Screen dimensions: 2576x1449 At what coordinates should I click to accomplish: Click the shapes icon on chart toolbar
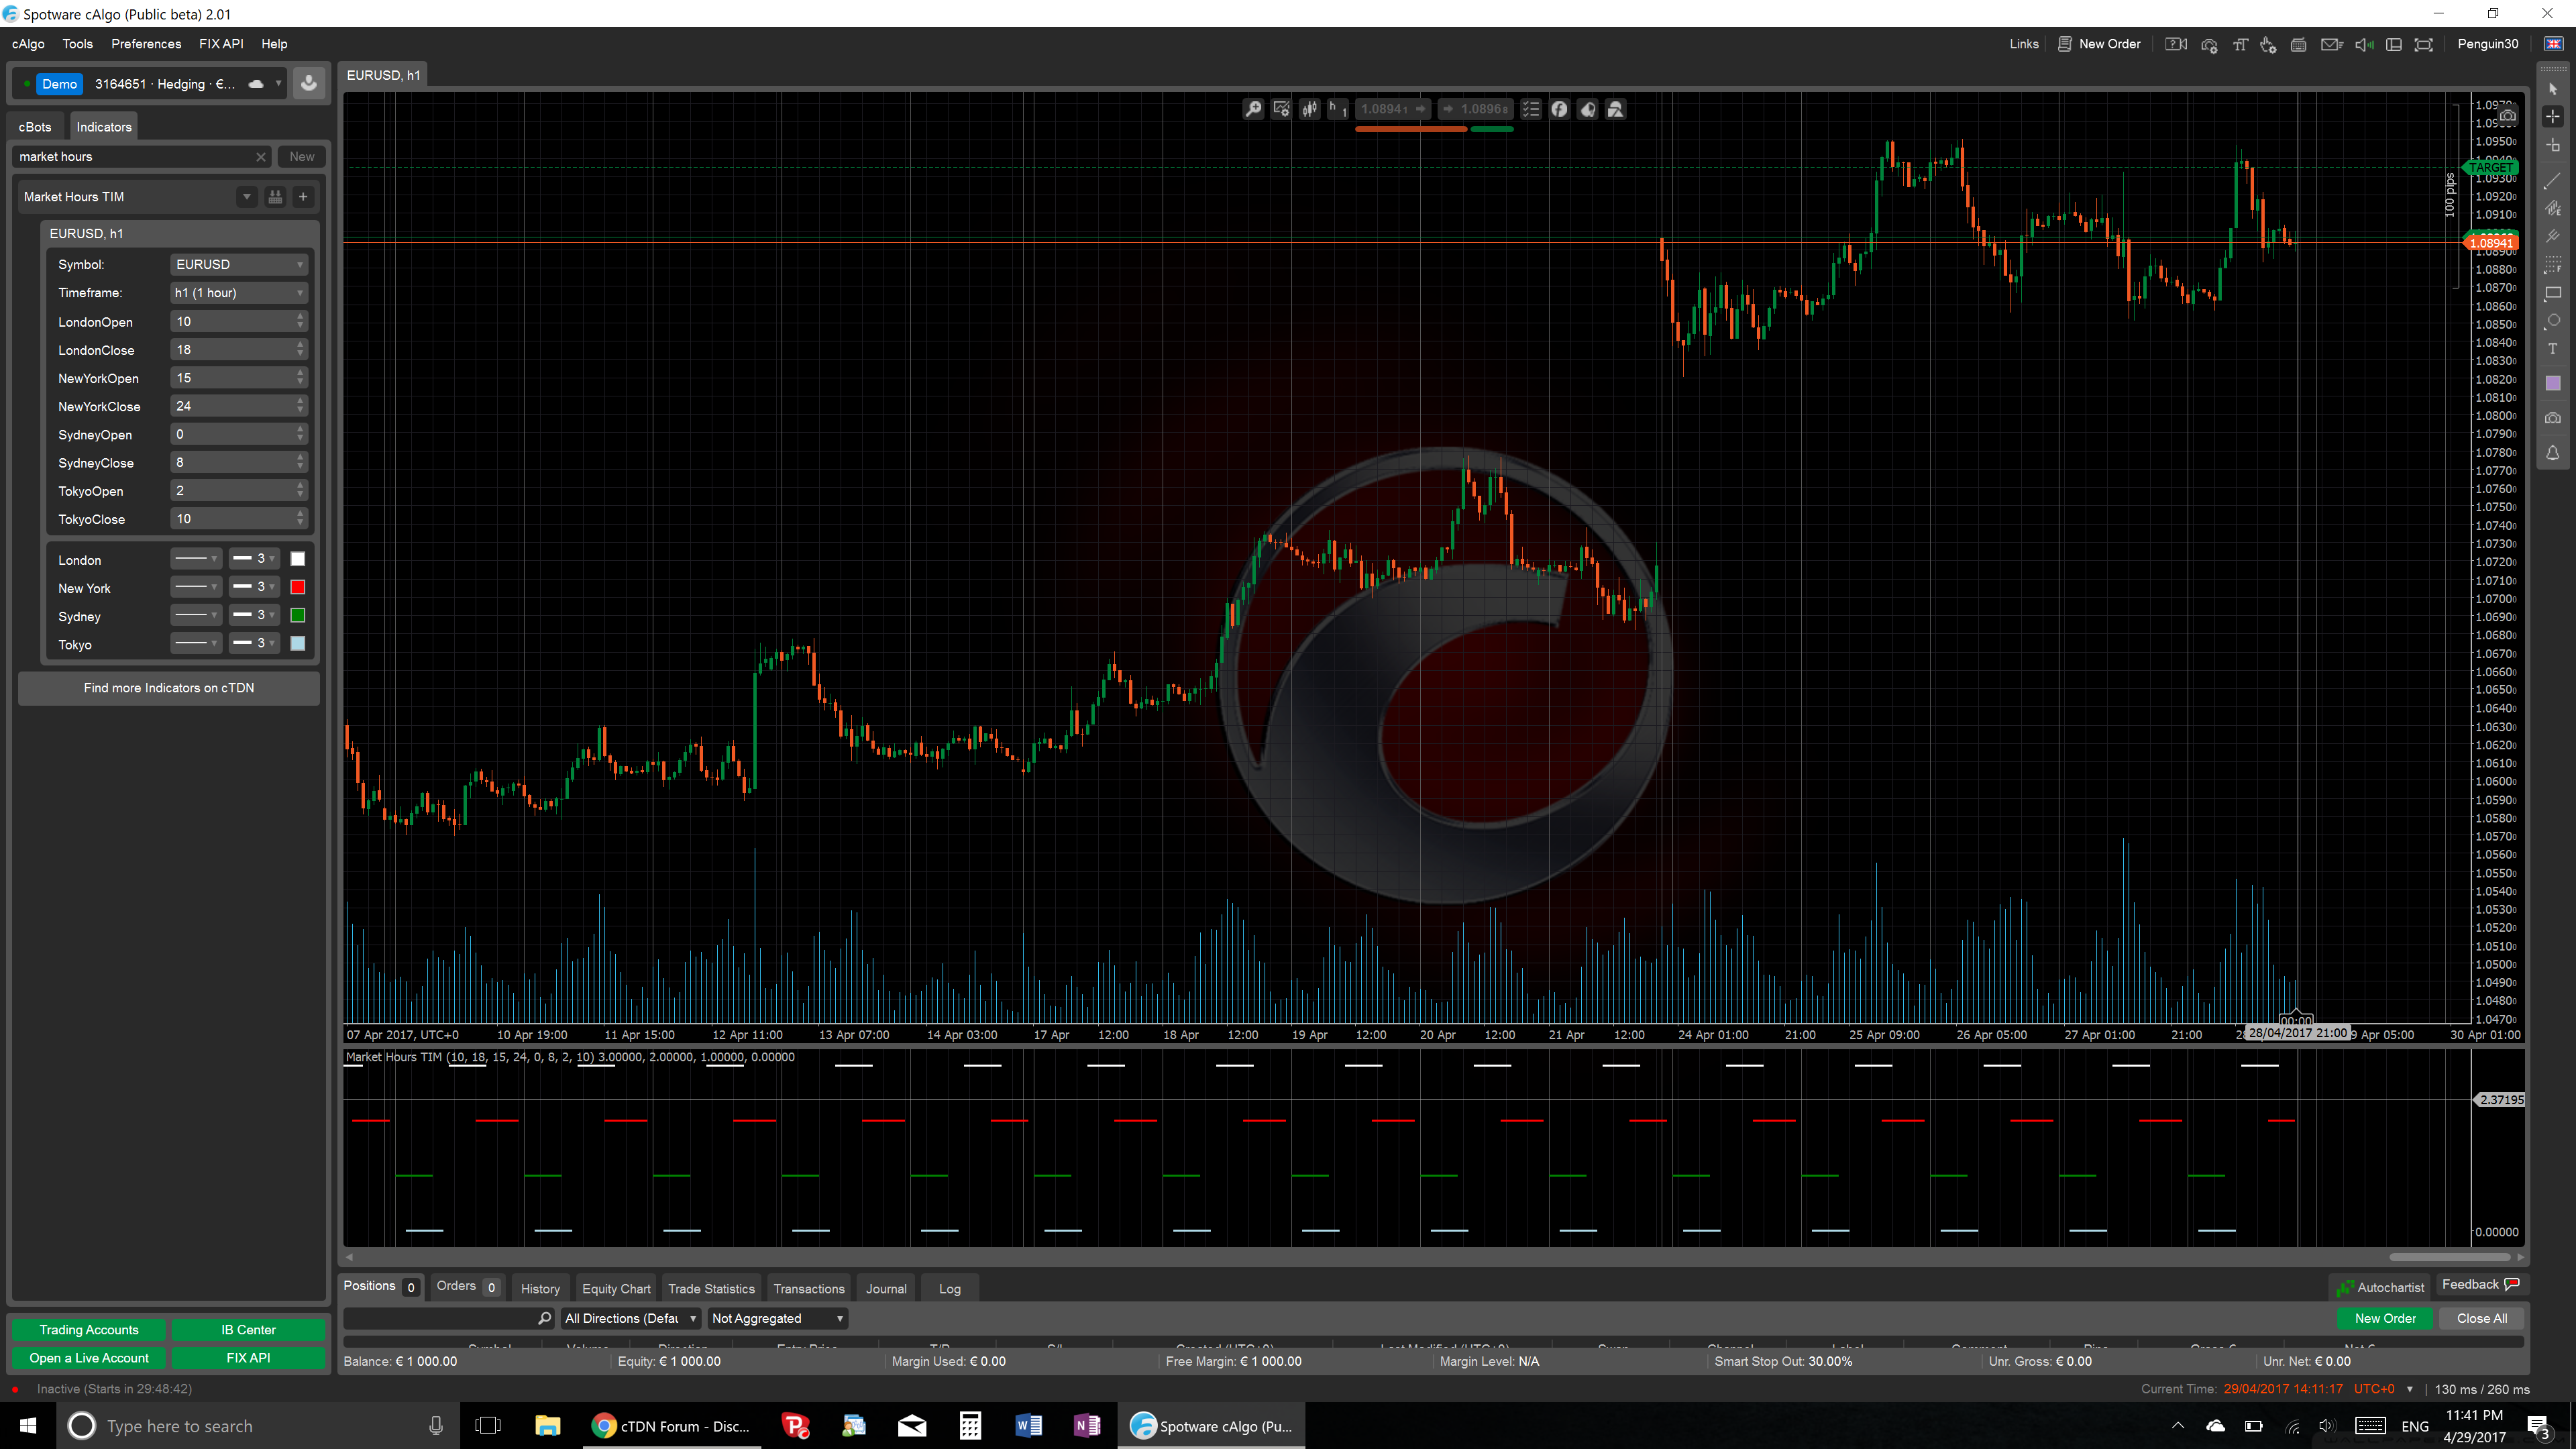pos(1616,109)
